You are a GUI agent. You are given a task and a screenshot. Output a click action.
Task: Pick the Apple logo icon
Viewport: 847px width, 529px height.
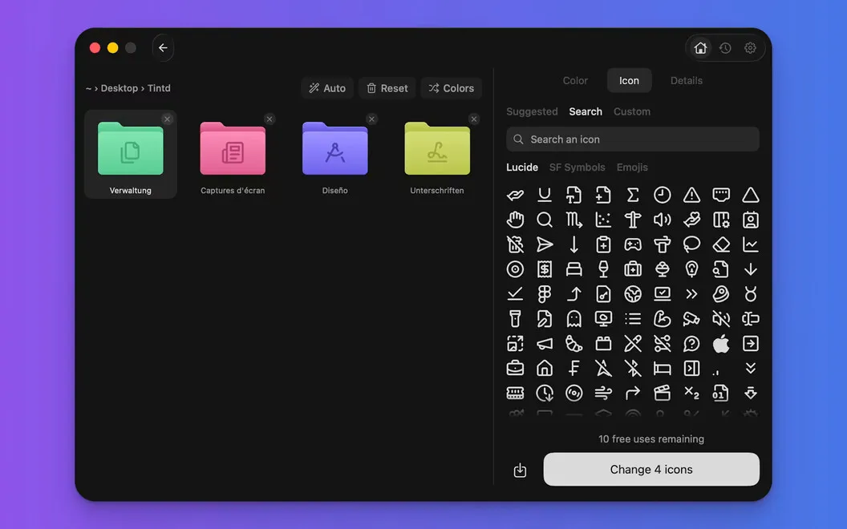pyautogui.click(x=721, y=343)
